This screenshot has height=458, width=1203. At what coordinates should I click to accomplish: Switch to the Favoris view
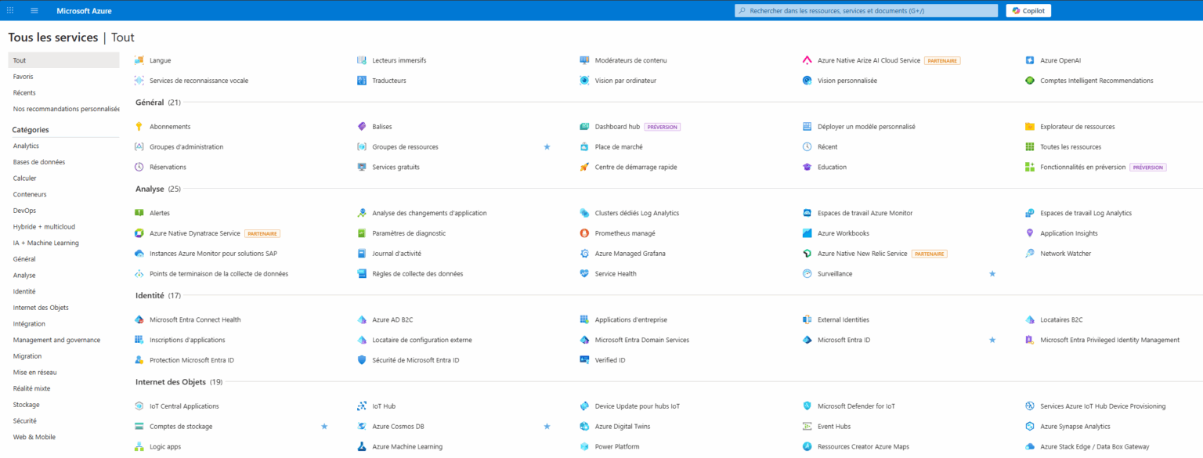tap(23, 76)
